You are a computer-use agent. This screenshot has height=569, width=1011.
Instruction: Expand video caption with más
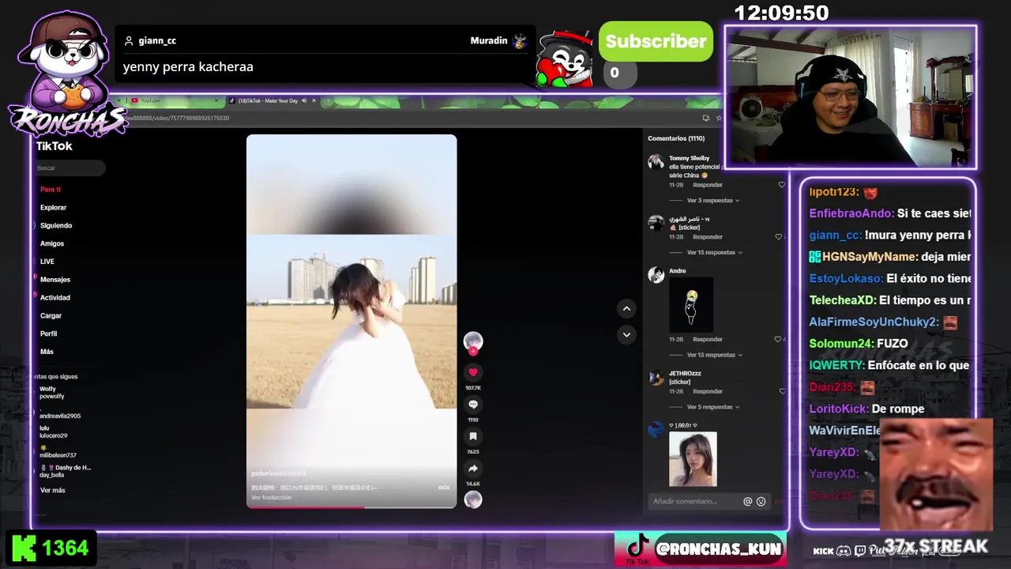444,487
